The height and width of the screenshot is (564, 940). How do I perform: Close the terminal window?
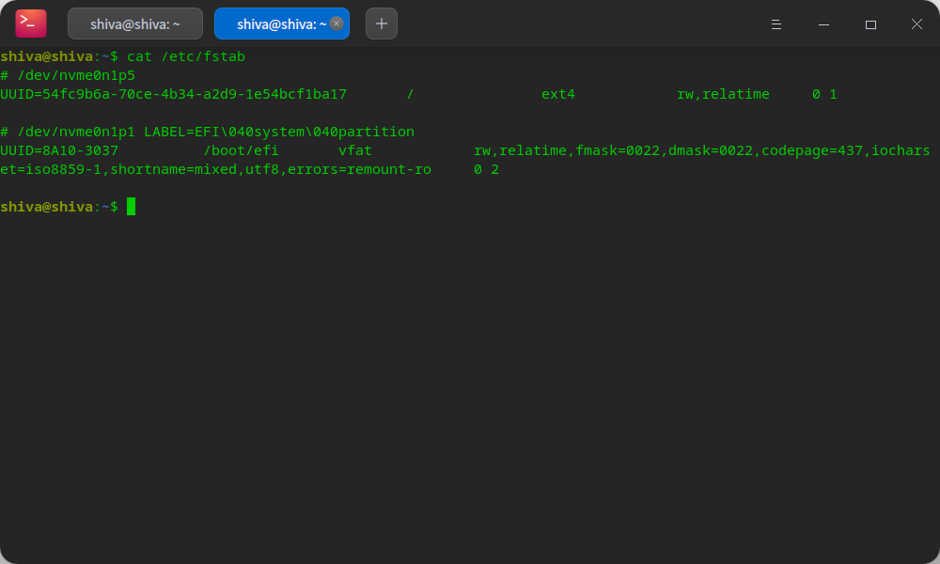point(916,24)
